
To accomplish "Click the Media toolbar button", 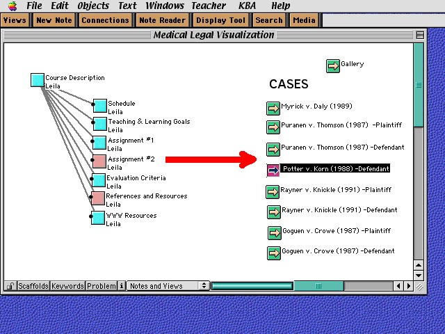I will tap(304, 20).
